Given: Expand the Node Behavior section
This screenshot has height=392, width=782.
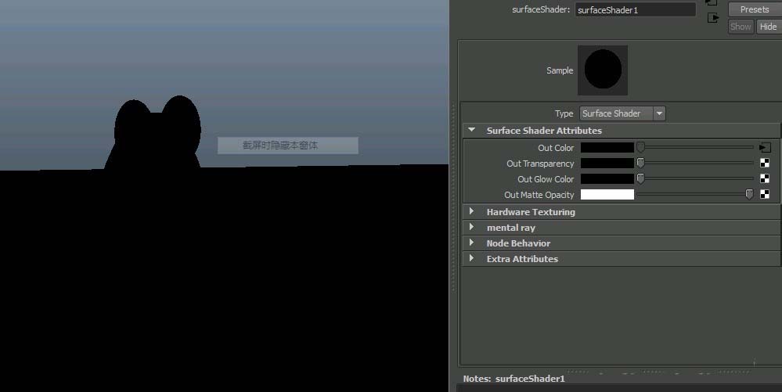Looking at the screenshot, I should pos(472,243).
